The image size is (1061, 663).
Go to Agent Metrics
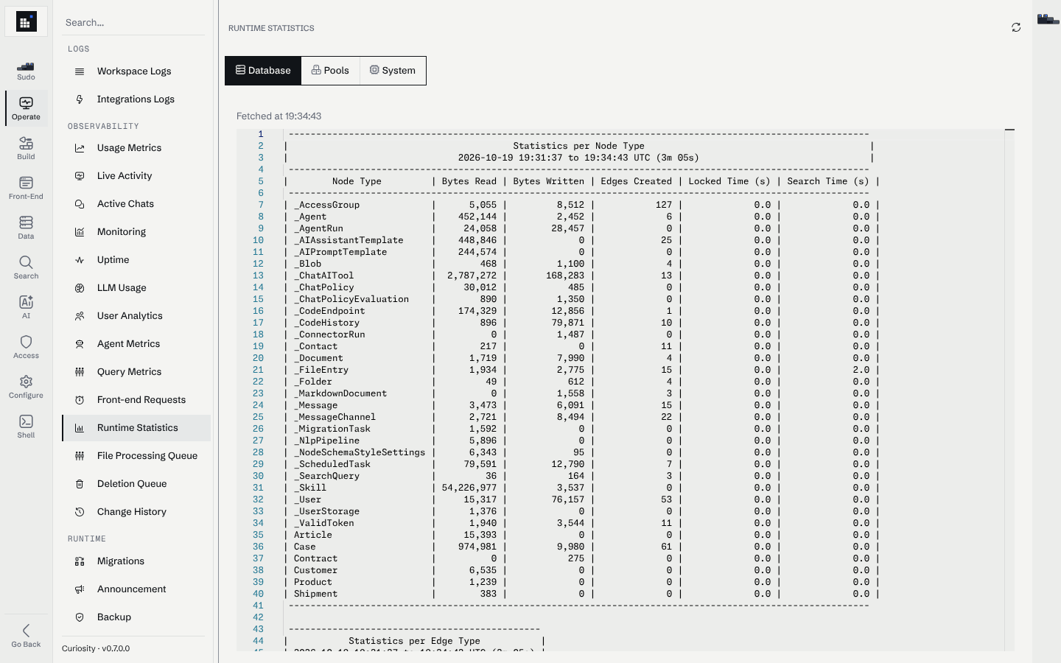point(136,344)
